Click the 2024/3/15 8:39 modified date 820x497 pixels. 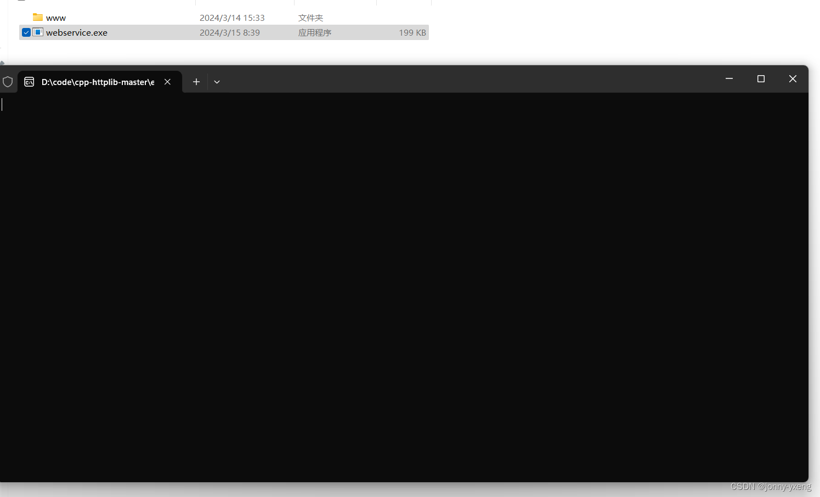coord(230,32)
